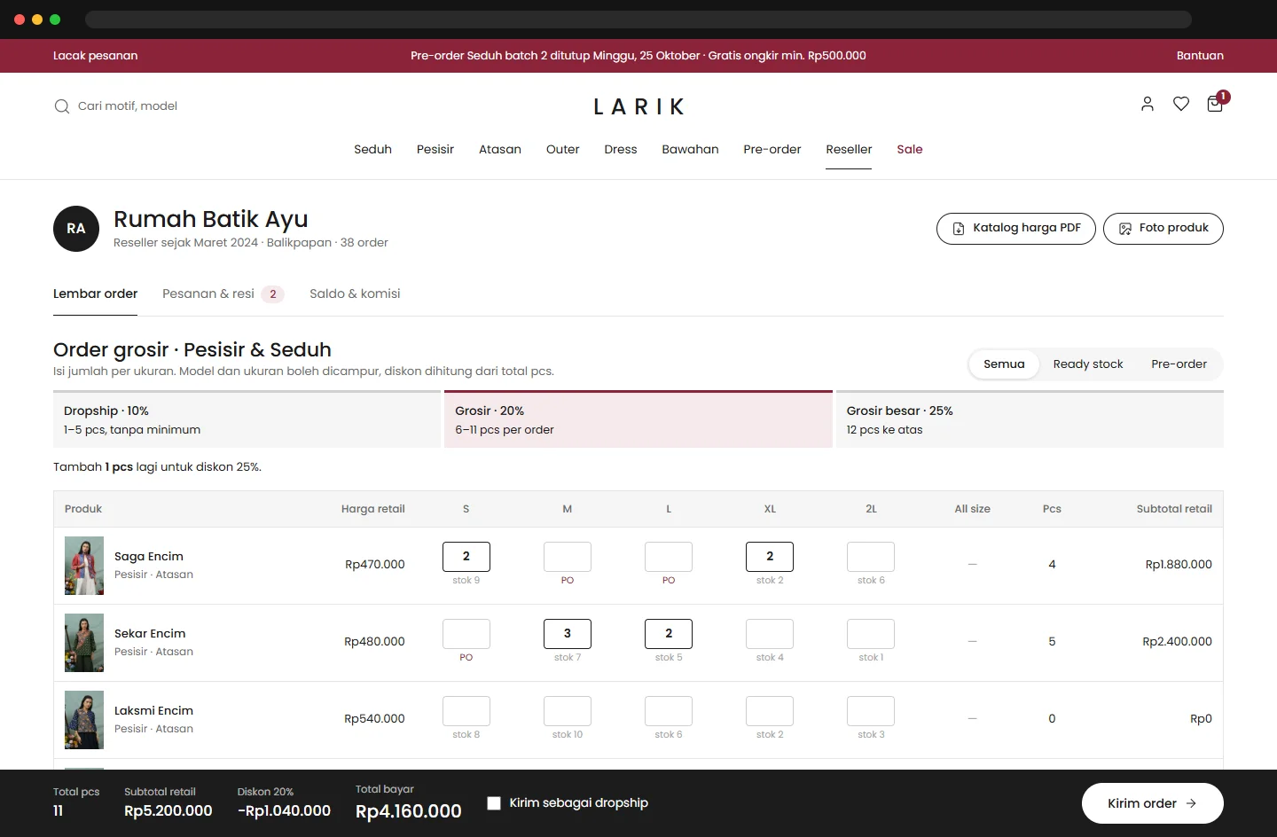Open the Lacak pesanan link
The image size is (1277, 837).
pyautogui.click(x=95, y=55)
